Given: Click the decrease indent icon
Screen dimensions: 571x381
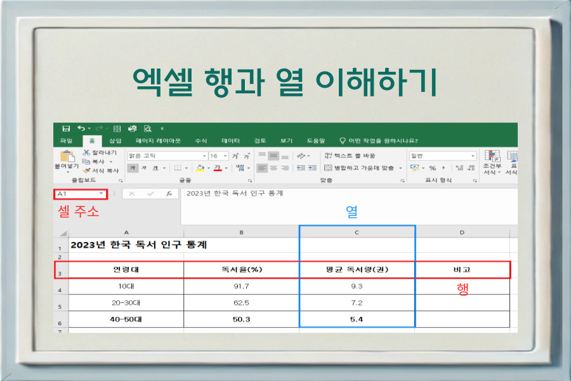Looking at the screenshot, I should tap(301, 168).
